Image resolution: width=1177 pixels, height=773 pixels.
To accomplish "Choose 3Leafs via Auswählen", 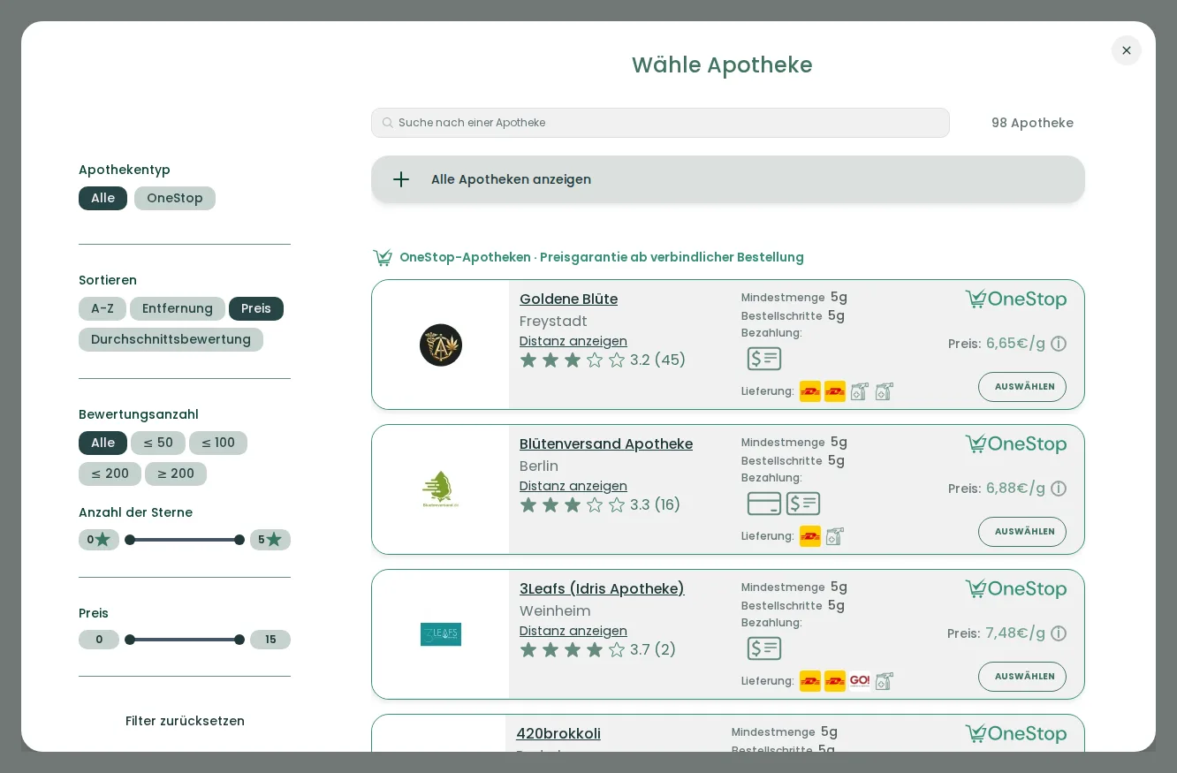I will [x=1022, y=677].
